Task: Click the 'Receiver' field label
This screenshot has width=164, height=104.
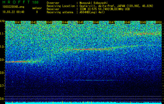Action: (x=53, y=9)
